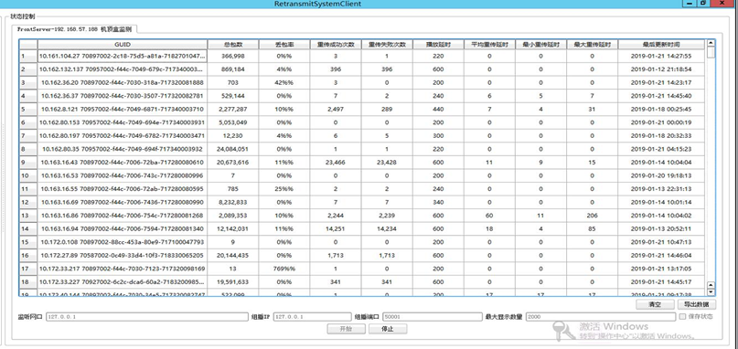The width and height of the screenshot is (738, 349).
Task: Click the 丢包率 column header
Action: (283, 44)
